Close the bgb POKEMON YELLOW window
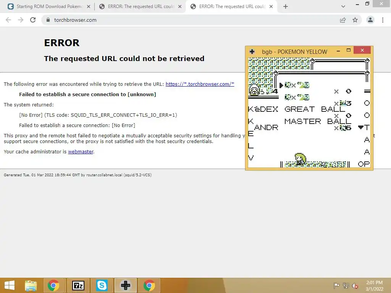This screenshot has height=293, width=391. coord(362,50)
